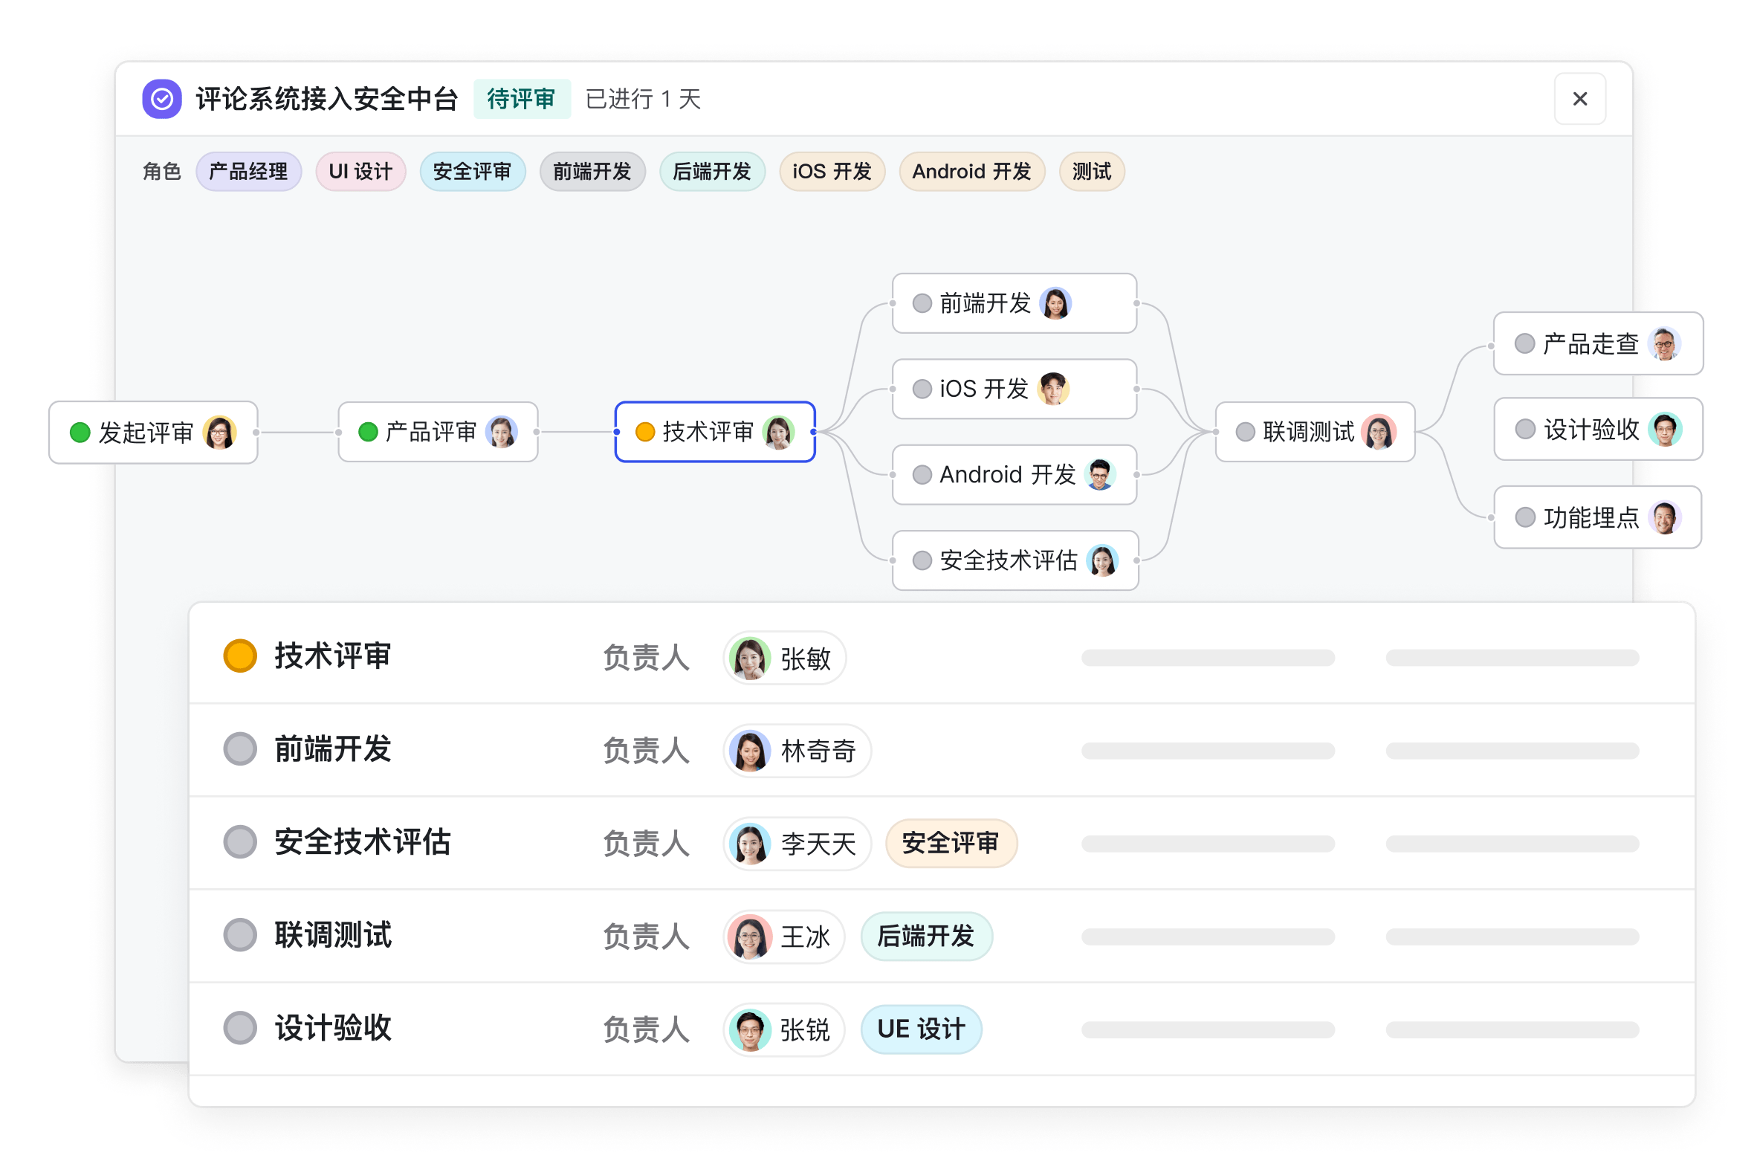
Task: Select the 后端开发 role filter tag
Action: 712,172
